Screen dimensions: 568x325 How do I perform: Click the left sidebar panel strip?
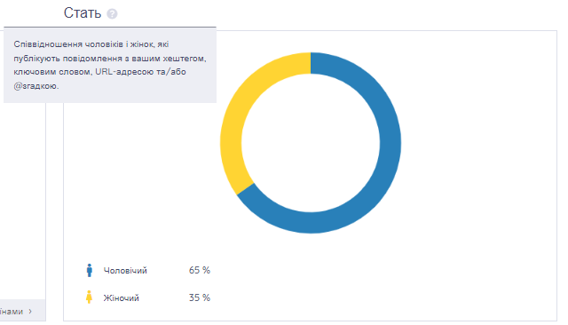23,201
